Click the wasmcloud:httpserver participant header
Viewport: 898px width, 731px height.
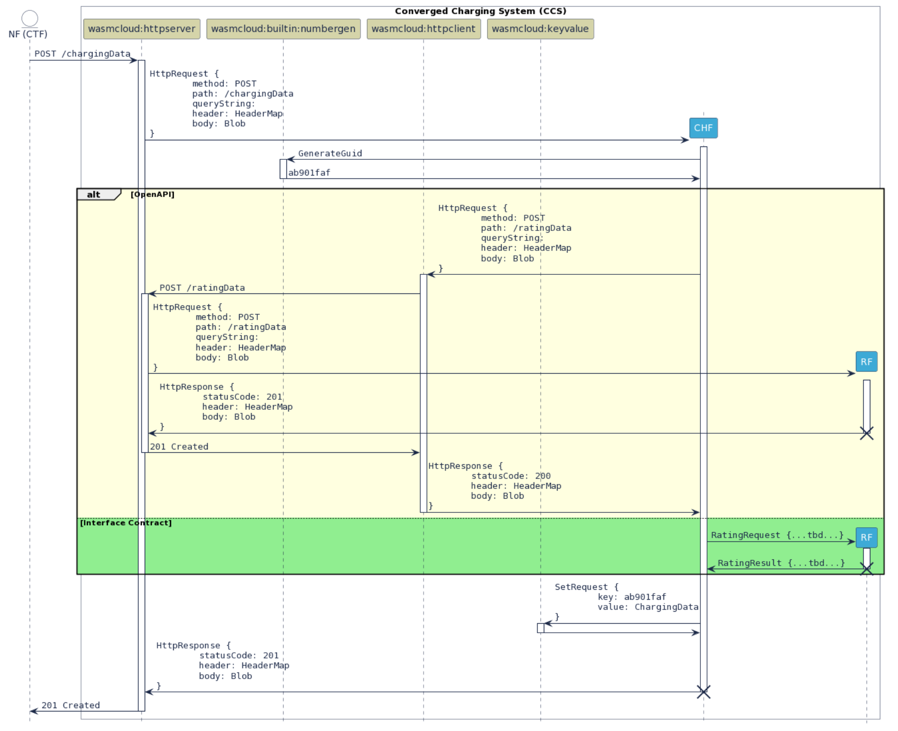pos(141,29)
